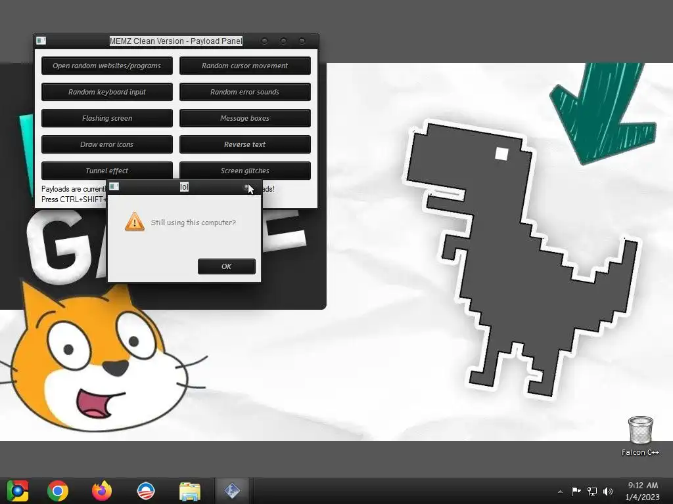673x504 pixels.
Task: Open the 'Falcon C++' recycle bin desktop icon
Action: pyautogui.click(x=640, y=436)
